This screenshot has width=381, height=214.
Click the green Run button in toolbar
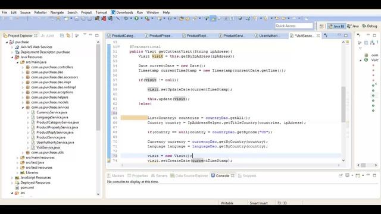(x=136, y=18)
